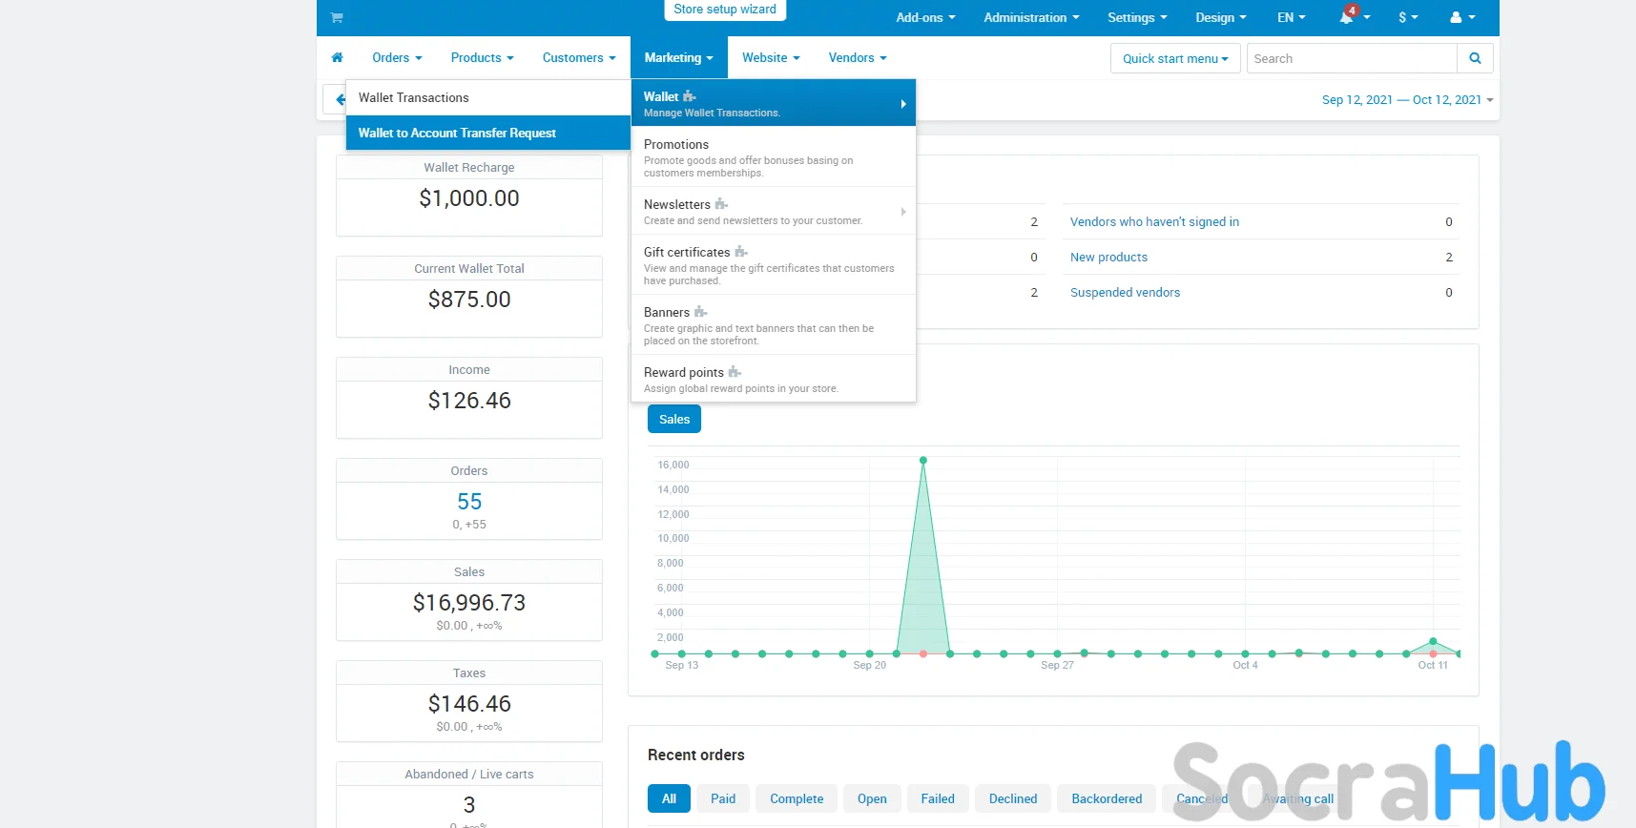Image resolution: width=1636 pixels, height=828 pixels.
Task: Click the search magnifier button
Action: (1475, 58)
